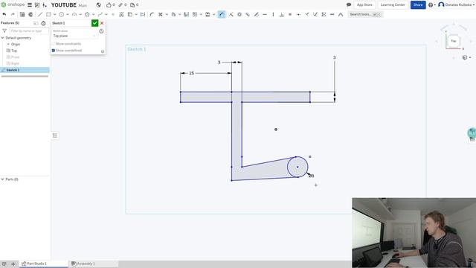Apply the Perpendicular constraint tool
This screenshot has height=268, width=476.
[x=282, y=14]
